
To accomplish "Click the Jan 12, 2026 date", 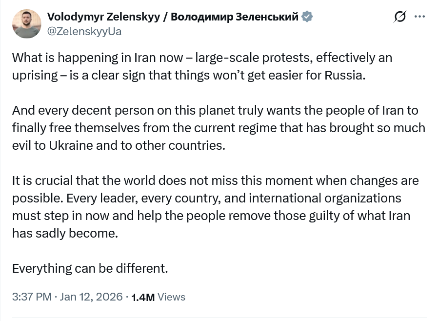I will (x=91, y=297).
